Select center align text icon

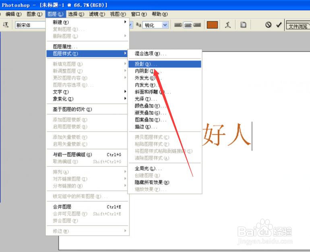pos(188,25)
